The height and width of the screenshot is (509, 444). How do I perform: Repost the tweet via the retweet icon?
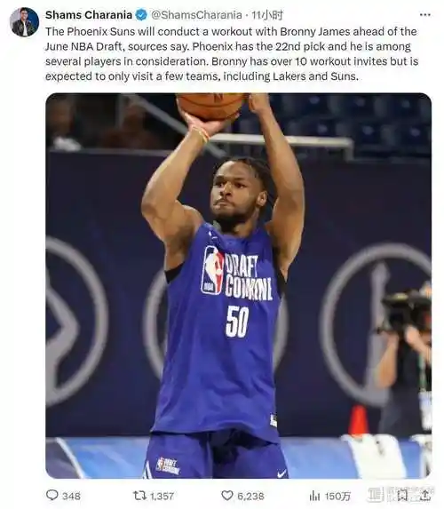tap(139, 495)
